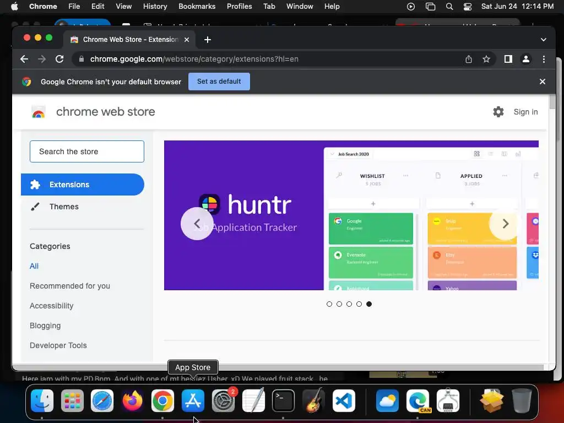Open the Help menu

pyautogui.click(x=332, y=6)
